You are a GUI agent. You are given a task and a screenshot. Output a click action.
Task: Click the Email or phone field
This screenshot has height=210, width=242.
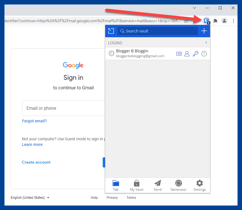click(x=64, y=108)
